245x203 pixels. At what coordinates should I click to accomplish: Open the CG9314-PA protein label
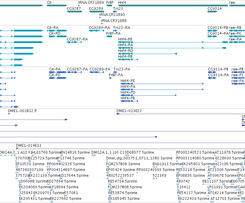click(219, 75)
